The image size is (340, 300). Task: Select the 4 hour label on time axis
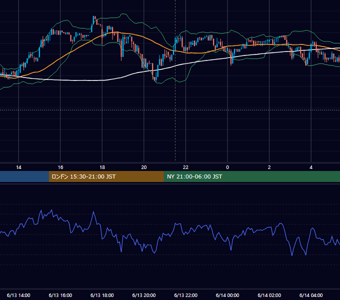[x=311, y=167]
